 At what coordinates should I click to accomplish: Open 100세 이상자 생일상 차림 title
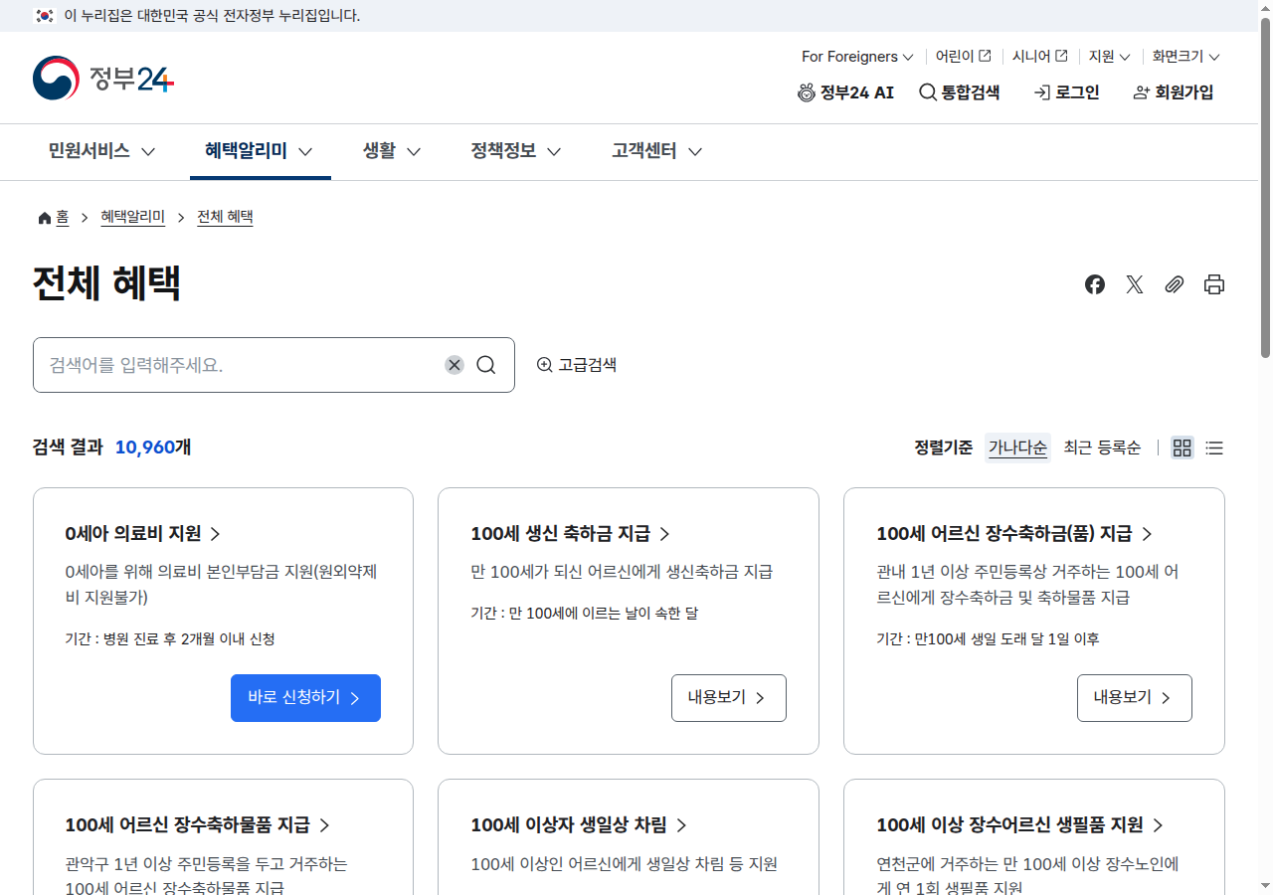click(579, 825)
